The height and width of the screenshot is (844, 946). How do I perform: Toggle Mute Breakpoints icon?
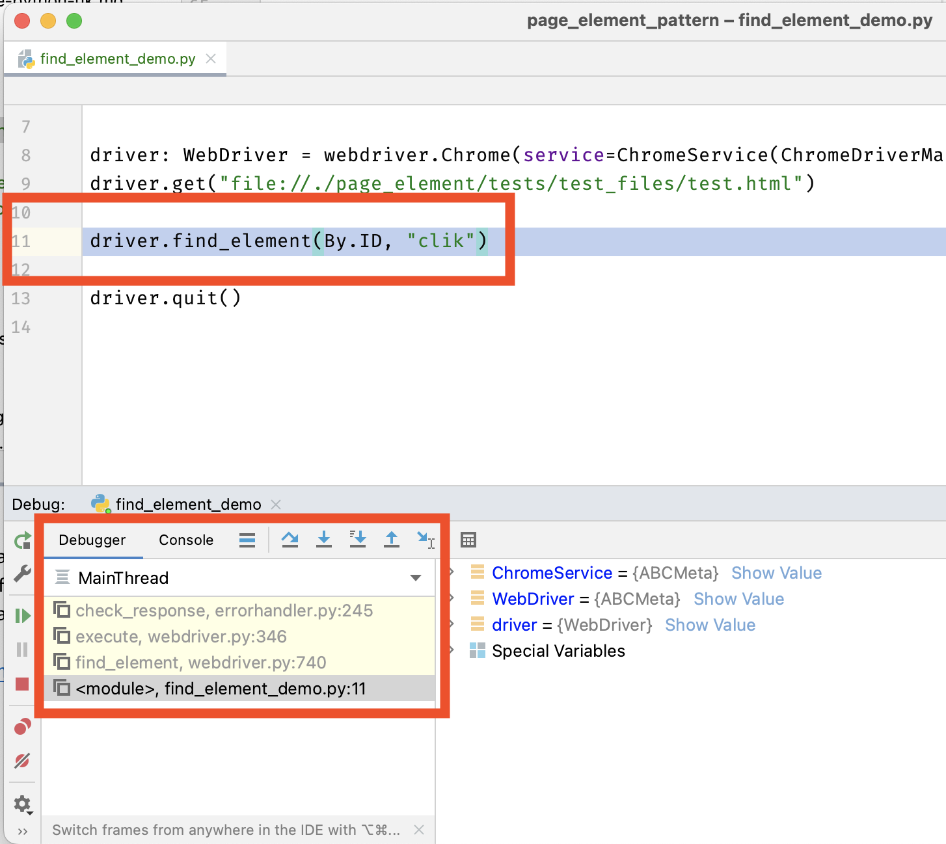point(22,760)
